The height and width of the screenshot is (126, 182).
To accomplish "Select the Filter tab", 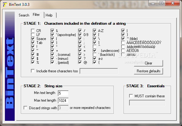I will [x=37, y=15].
